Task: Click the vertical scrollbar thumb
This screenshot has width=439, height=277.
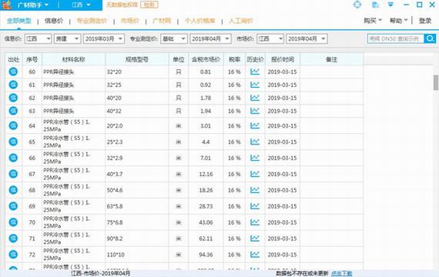Action: coord(436,82)
